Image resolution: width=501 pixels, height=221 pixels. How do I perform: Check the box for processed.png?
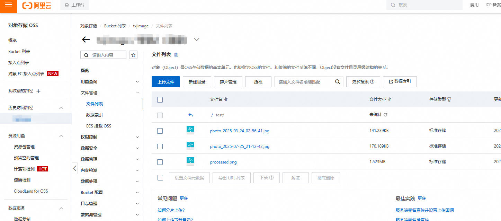[160, 162]
